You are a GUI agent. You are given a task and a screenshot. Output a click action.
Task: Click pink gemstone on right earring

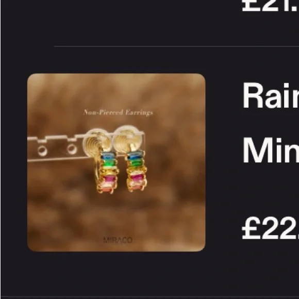137,177
